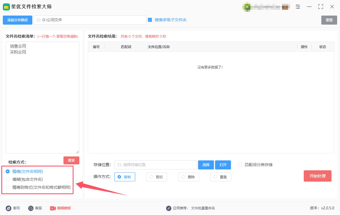Enable 匹配词分类存储 checkbox

coord(240,165)
